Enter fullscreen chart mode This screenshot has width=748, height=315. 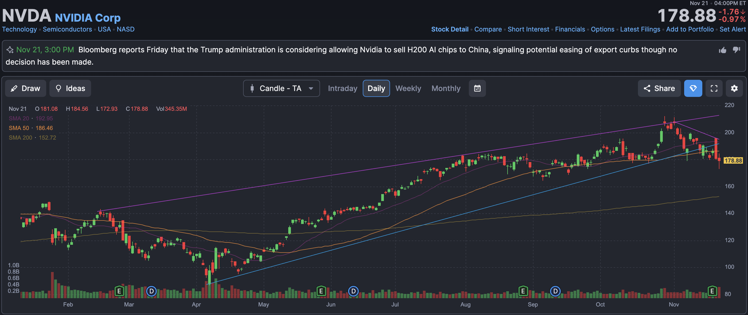(x=714, y=88)
